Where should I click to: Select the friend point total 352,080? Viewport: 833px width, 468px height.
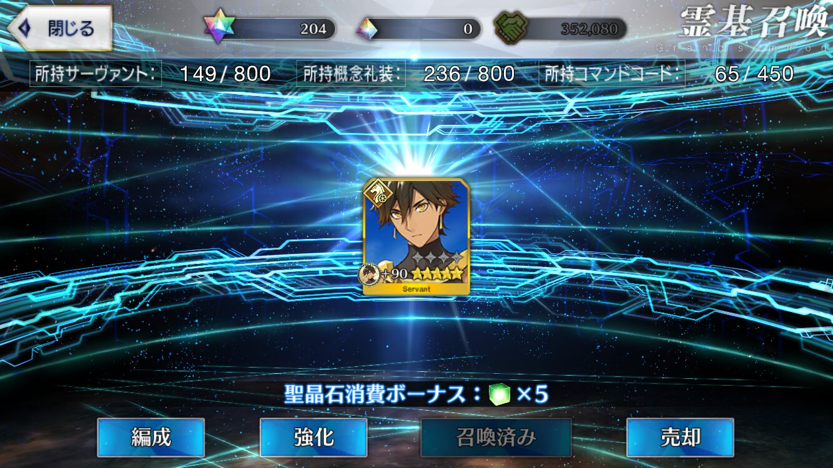coord(589,29)
